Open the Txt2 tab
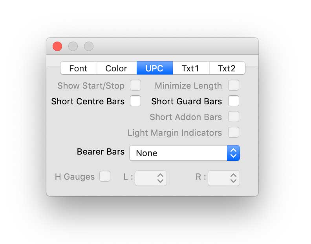The height and width of the screenshot is (244, 311). click(227, 68)
